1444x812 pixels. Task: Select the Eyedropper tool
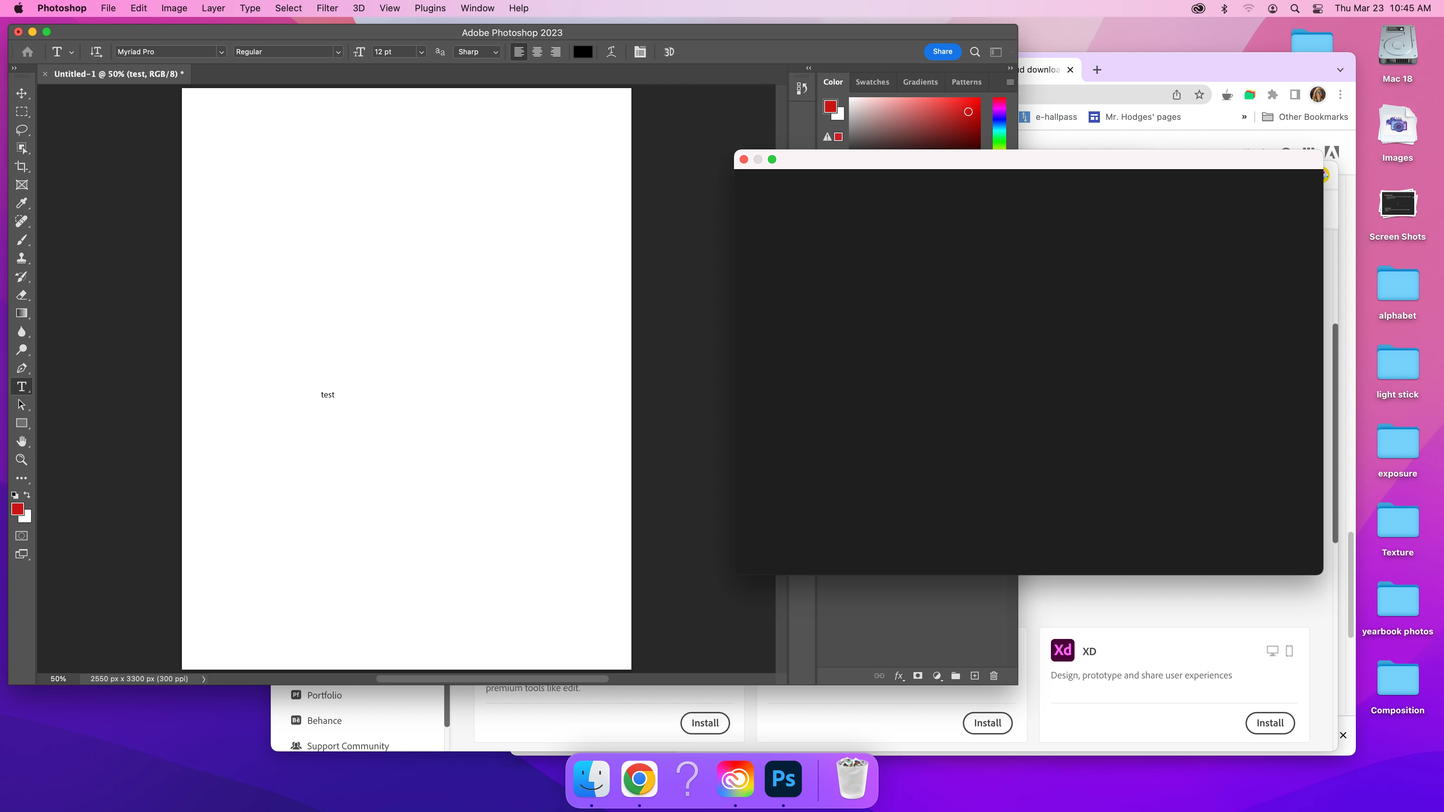[x=21, y=203]
